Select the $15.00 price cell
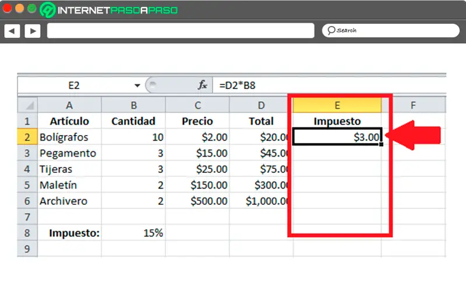Image resolution: width=466 pixels, height=291 pixels. pyautogui.click(x=197, y=153)
